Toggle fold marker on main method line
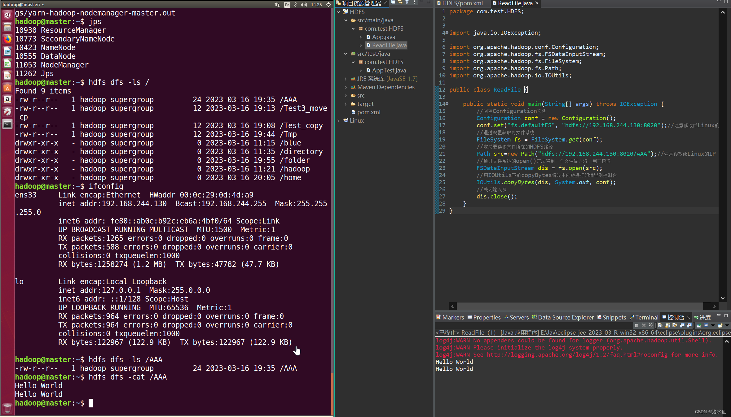The height and width of the screenshot is (417, 731). coord(447,104)
